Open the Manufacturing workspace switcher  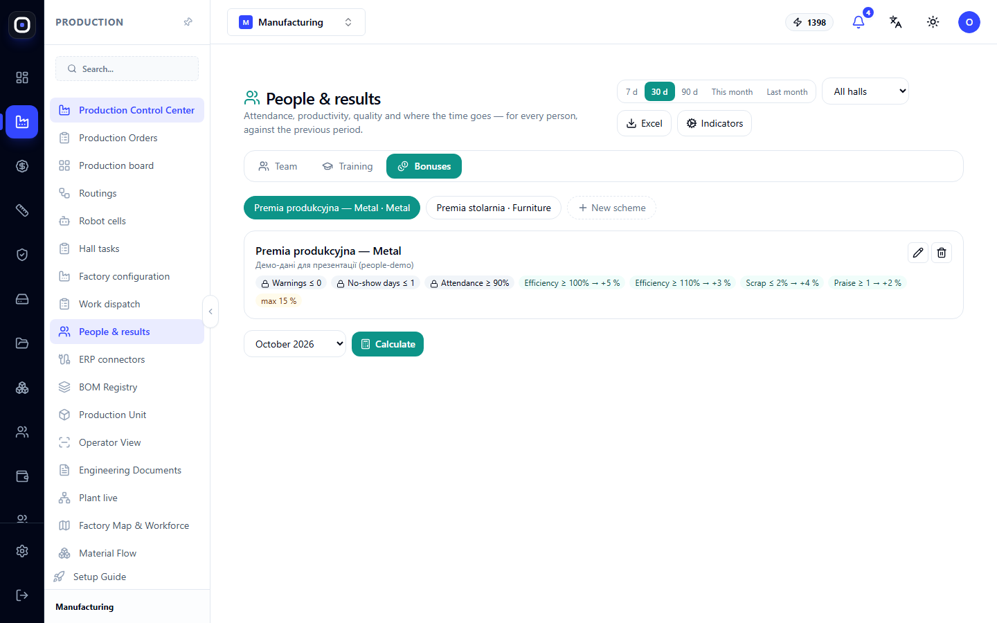point(296,22)
